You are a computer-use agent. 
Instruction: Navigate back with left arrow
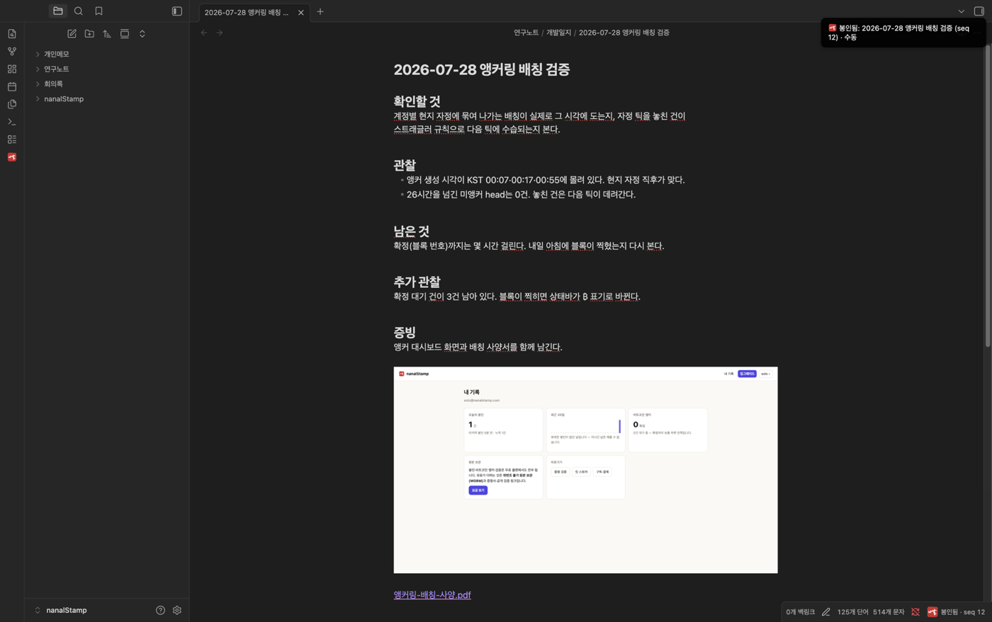[x=204, y=33]
